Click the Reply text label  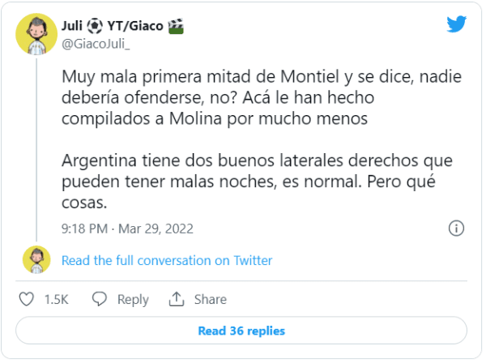133,300
